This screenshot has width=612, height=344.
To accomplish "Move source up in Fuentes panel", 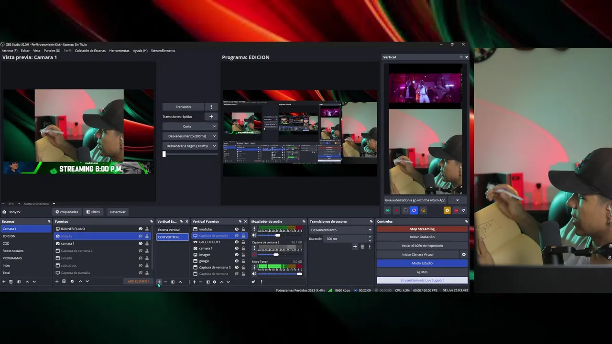I will (x=80, y=281).
